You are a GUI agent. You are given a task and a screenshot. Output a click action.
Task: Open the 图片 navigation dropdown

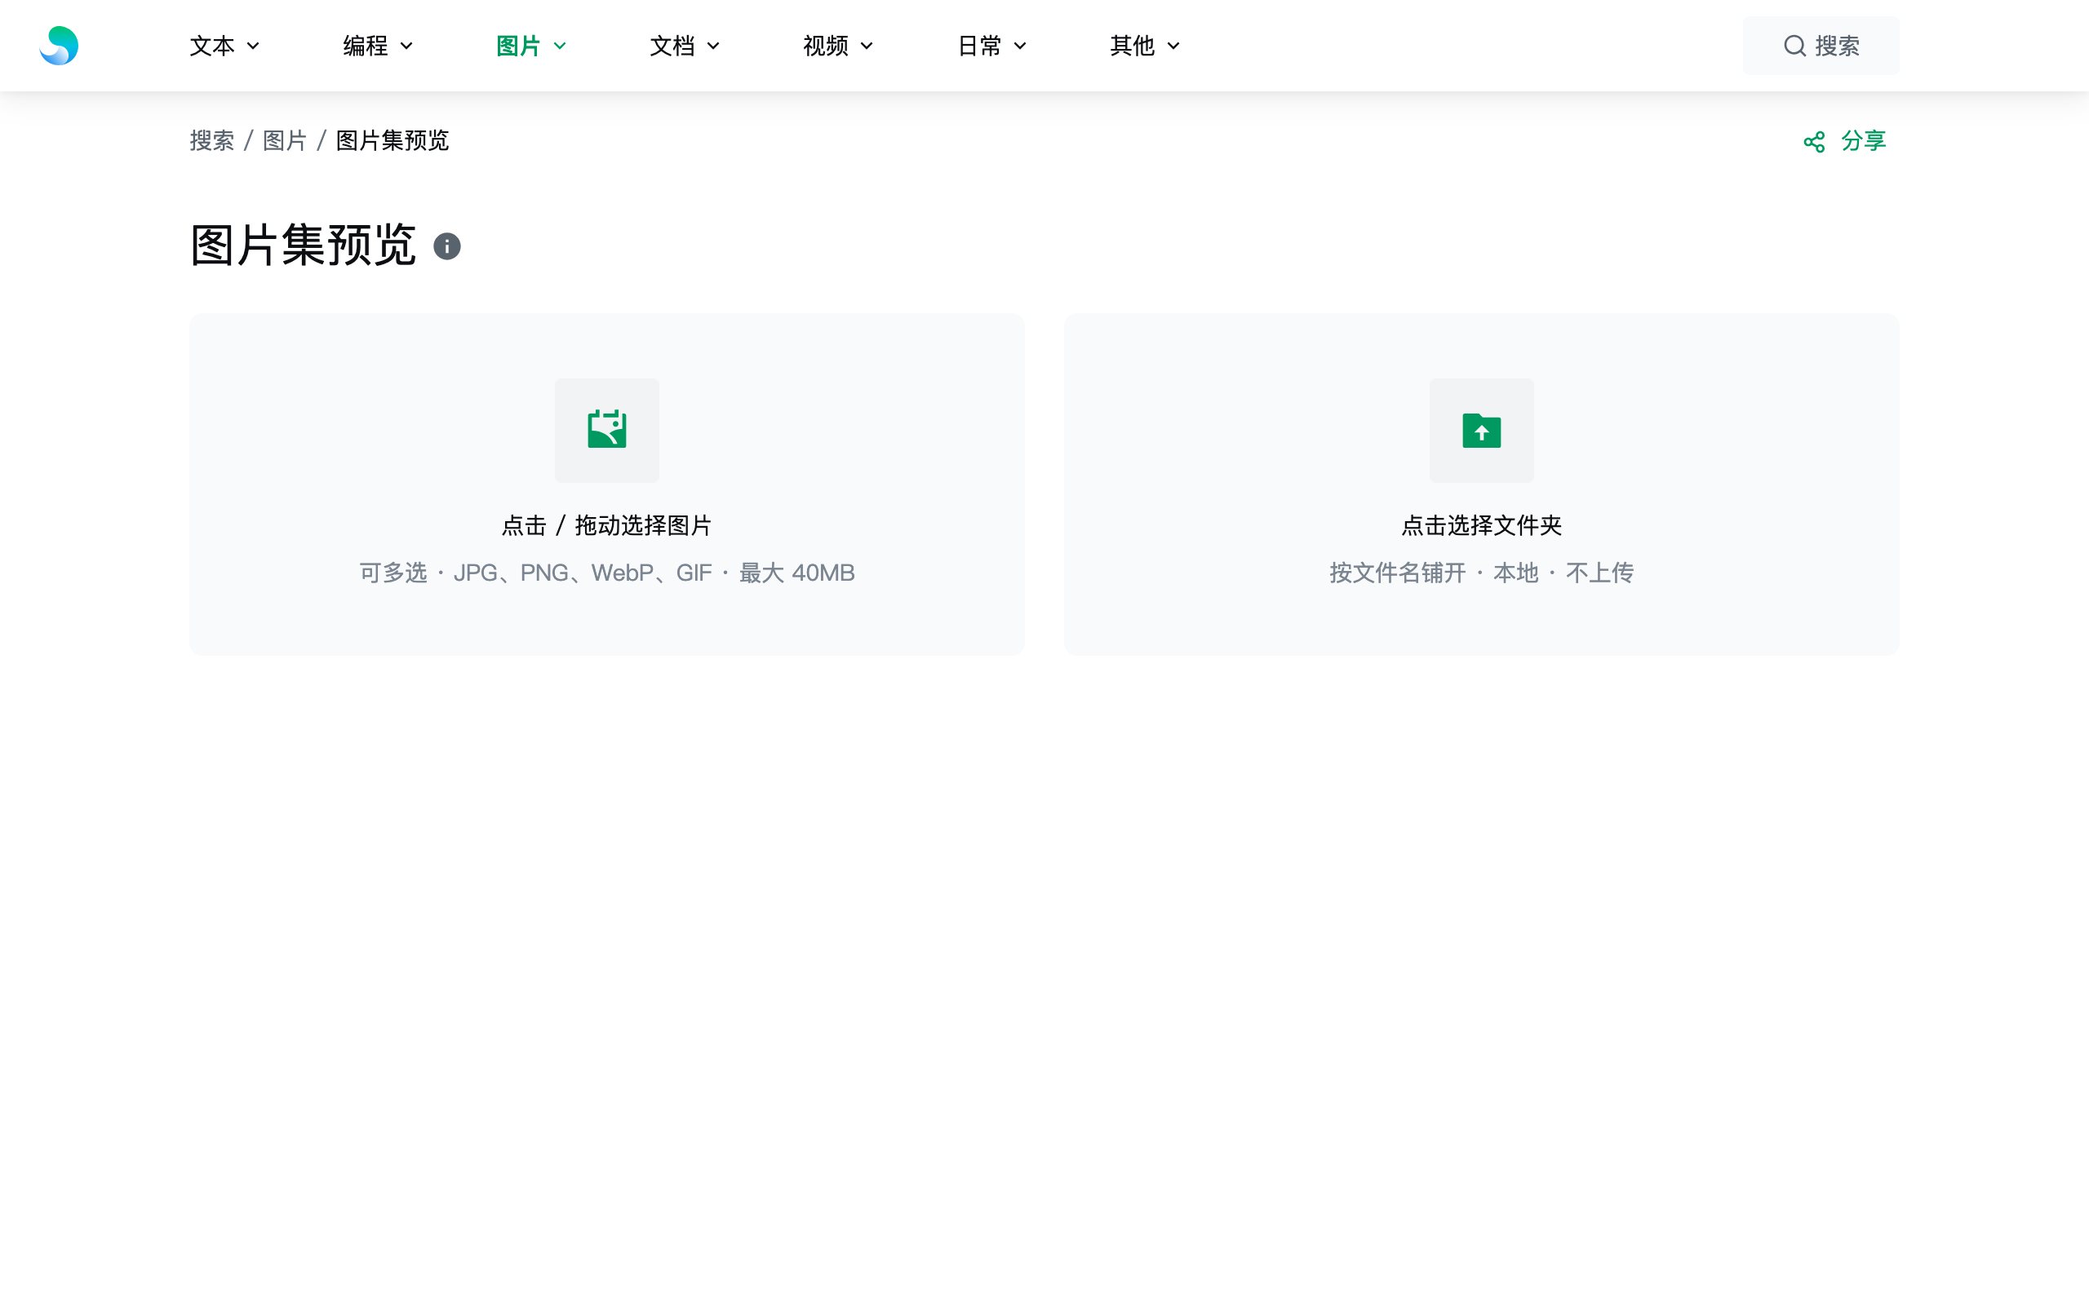coord(531,46)
